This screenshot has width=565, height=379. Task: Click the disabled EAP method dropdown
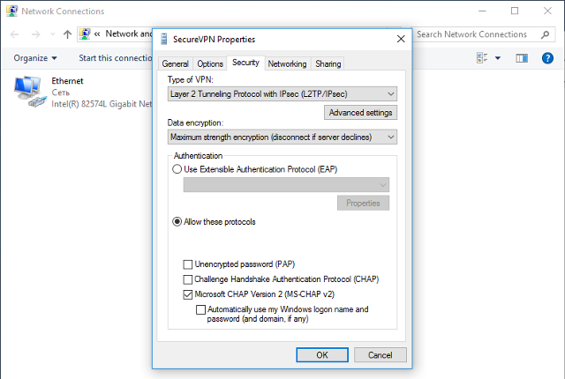[x=286, y=185]
